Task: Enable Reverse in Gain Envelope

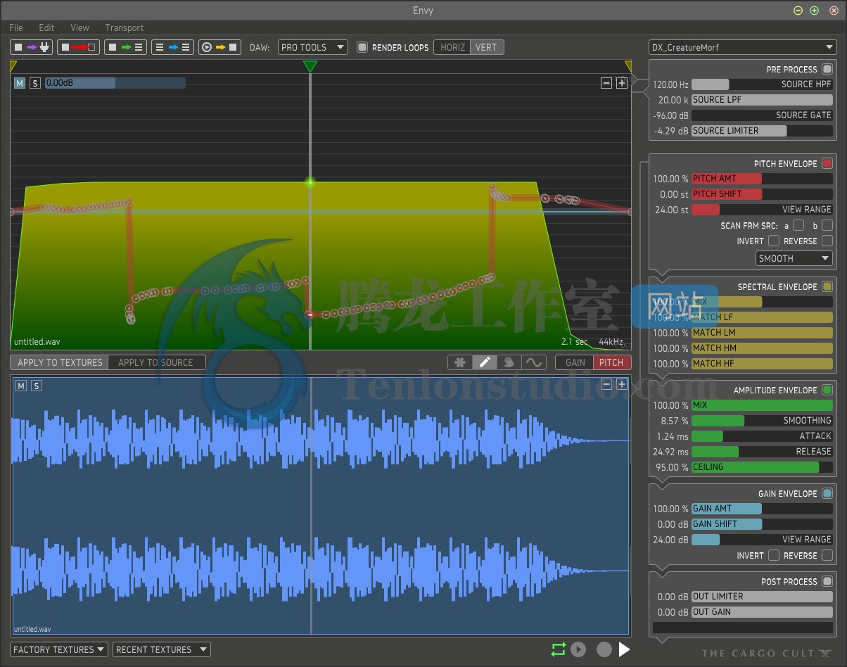Action: coord(827,555)
